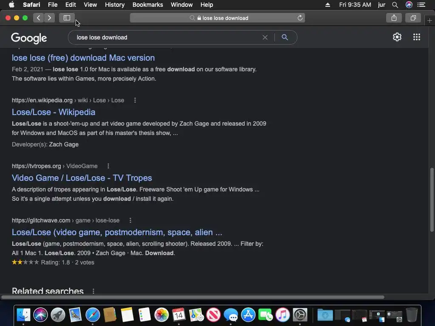This screenshot has height=326, width=435.
Task: Open Notes from the Dock
Action: [127, 315]
